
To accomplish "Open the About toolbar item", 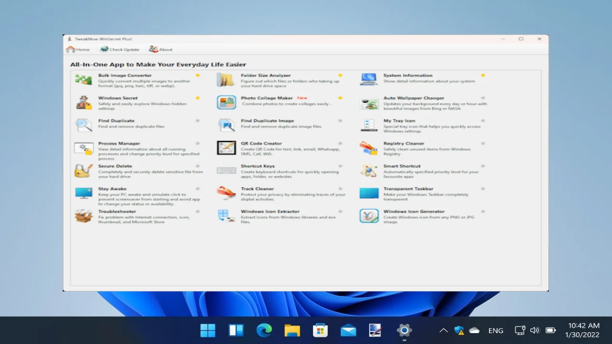I will click(x=161, y=49).
